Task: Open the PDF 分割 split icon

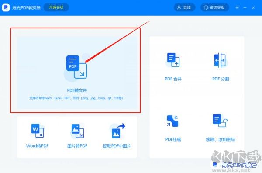Action: [220, 60]
